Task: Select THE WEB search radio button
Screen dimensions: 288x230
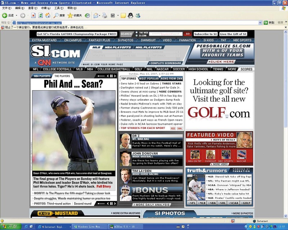Action: click(136, 32)
